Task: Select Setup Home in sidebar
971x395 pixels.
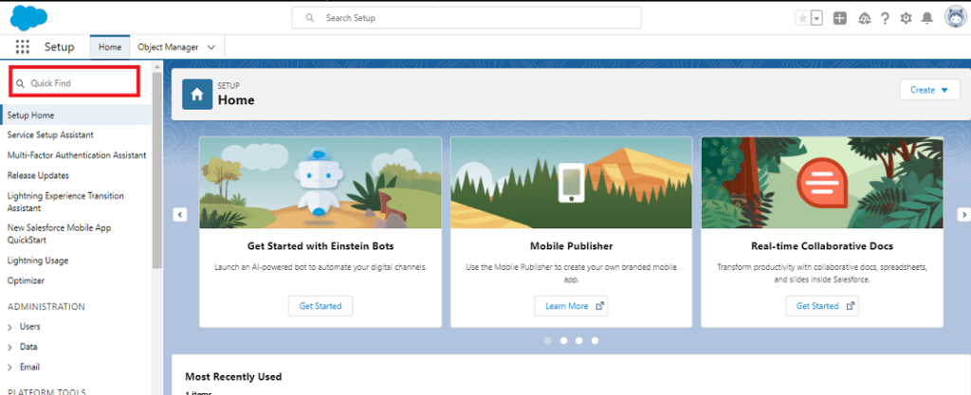Action: coord(76,115)
